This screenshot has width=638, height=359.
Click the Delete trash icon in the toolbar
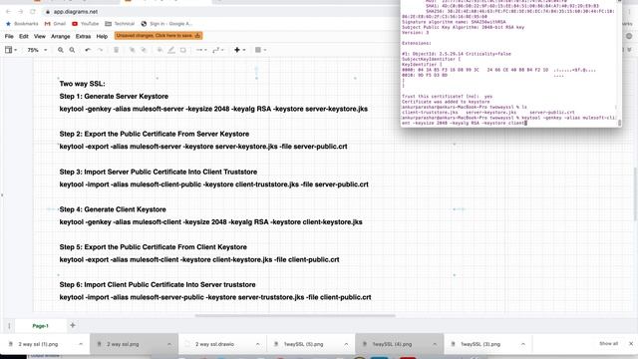(x=116, y=50)
